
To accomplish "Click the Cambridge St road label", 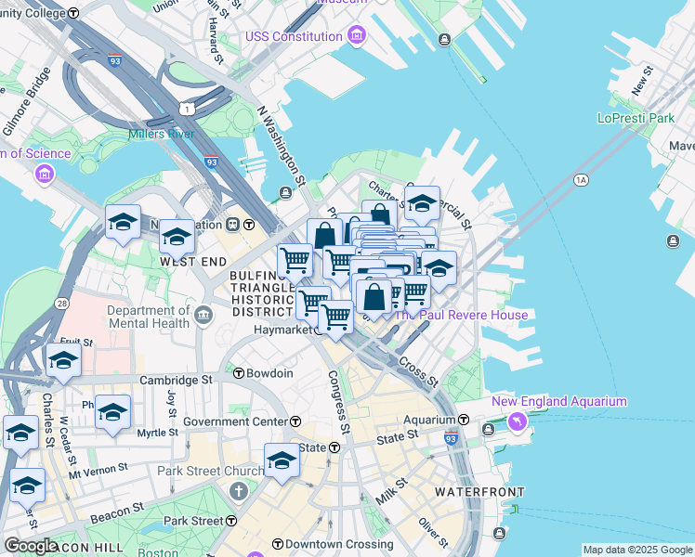I will (176, 381).
